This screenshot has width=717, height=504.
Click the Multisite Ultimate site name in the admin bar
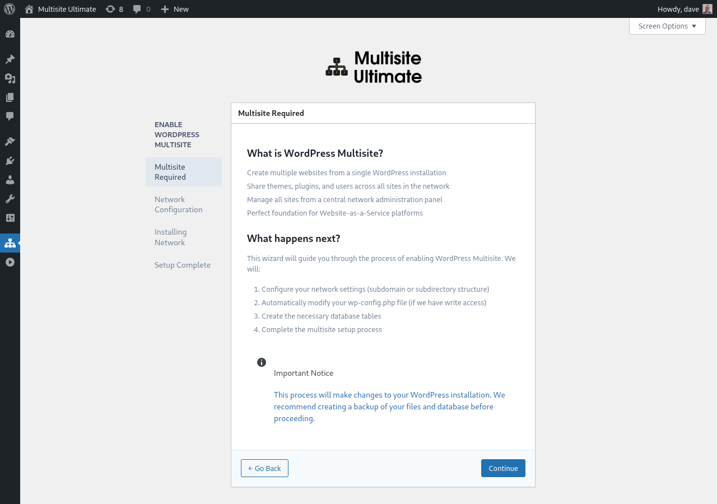click(x=67, y=9)
